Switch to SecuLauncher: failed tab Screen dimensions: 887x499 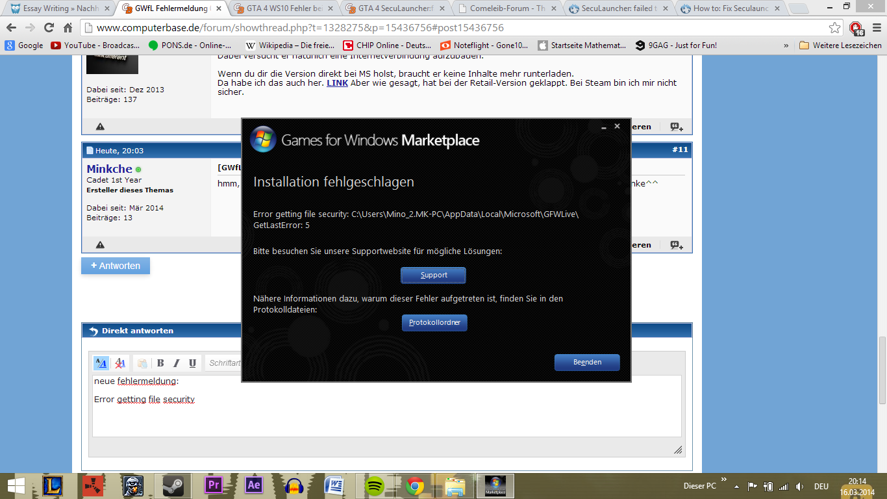point(619,9)
